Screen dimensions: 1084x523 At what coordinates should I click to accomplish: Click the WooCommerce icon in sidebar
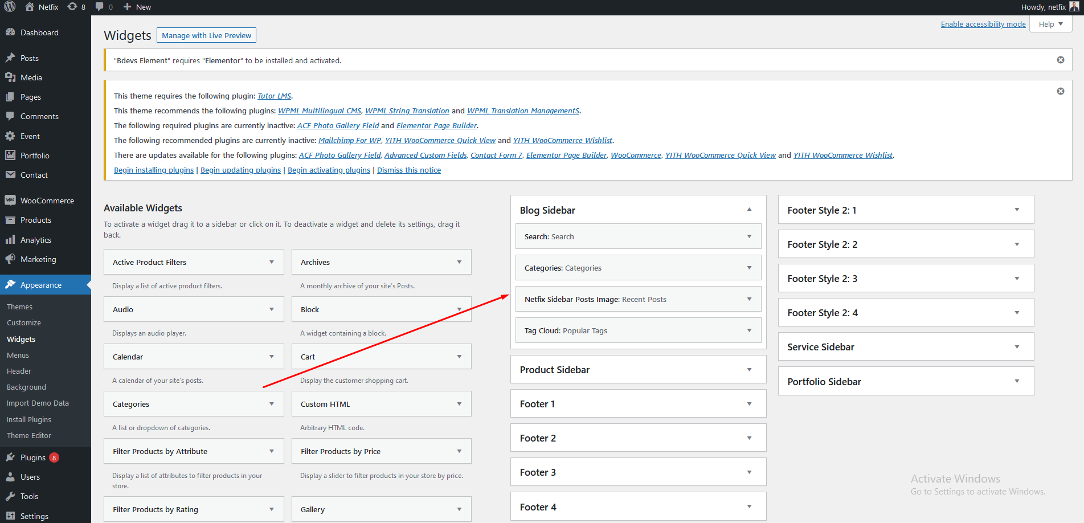10,201
